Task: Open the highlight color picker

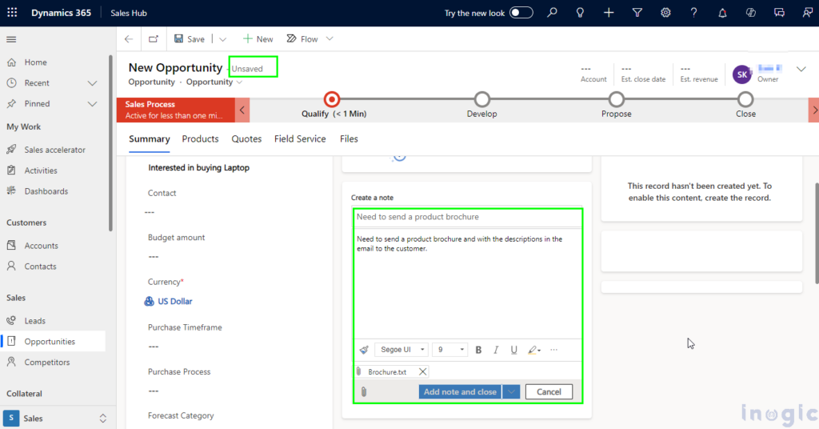Action: pos(533,350)
